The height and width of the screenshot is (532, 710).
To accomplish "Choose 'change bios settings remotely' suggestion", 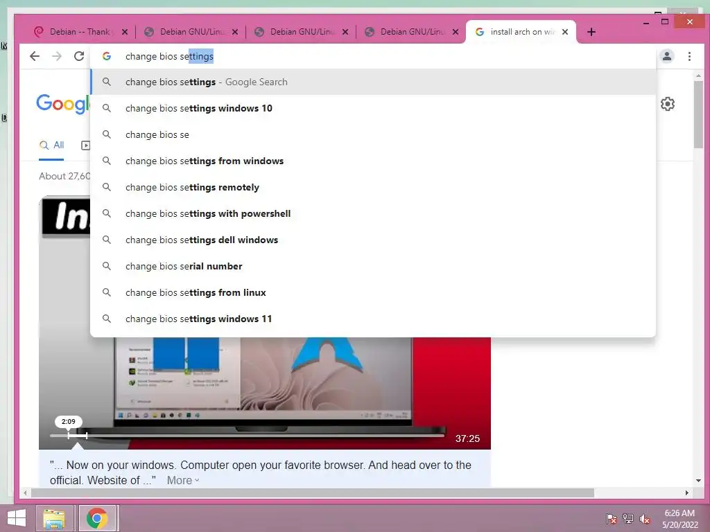I will [373, 187].
